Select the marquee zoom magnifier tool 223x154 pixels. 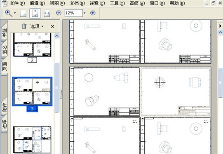coord(9,13)
